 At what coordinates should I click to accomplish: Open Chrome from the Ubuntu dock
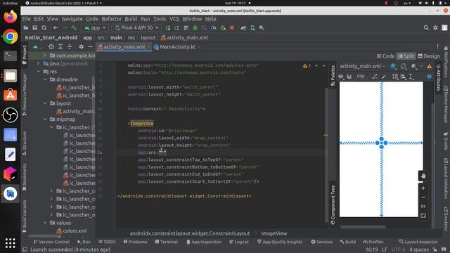click(11, 37)
